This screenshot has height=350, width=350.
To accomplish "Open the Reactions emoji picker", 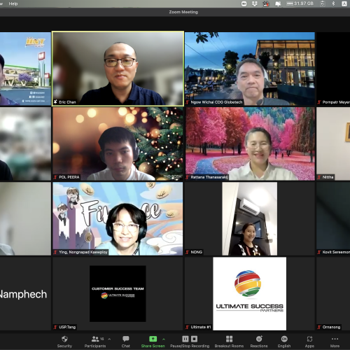I will coord(259,342).
